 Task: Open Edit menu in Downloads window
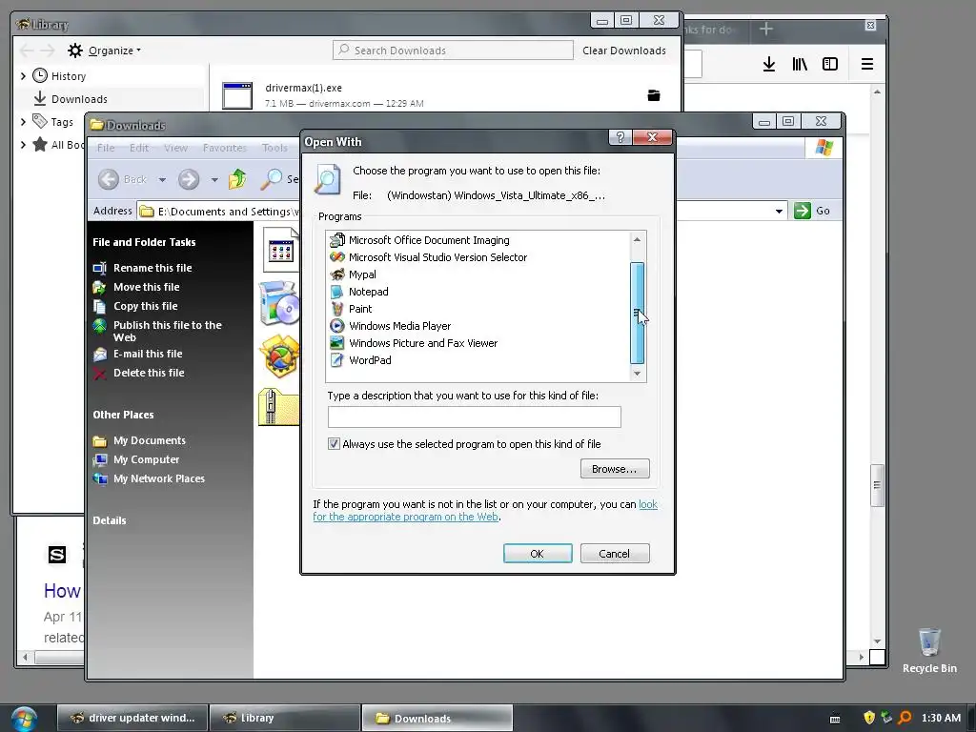(x=139, y=148)
